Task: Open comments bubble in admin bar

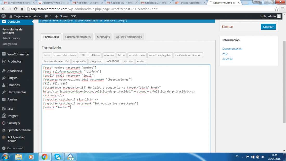Action: (x=46, y=16)
